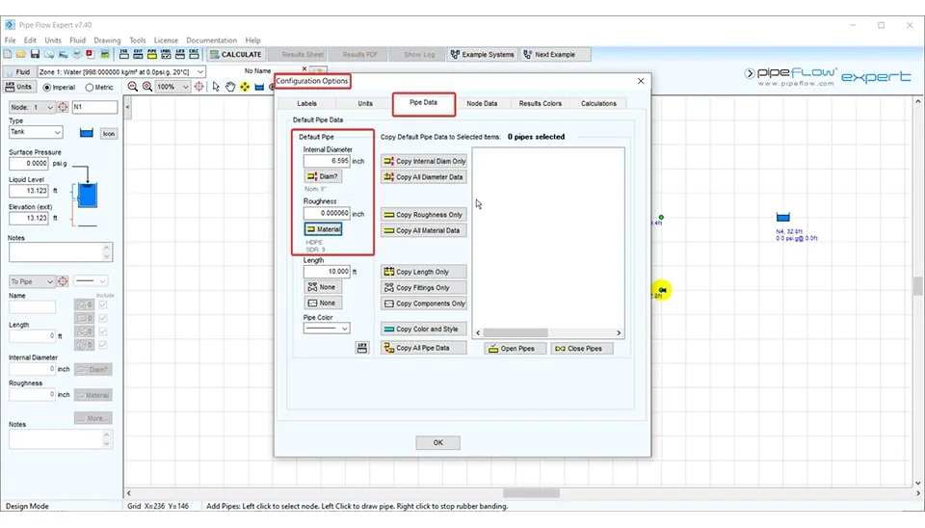
Task: Click the Copy Internal Diam Only button
Action: click(x=423, y=161)
